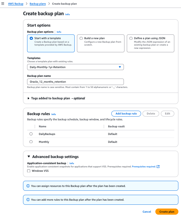Navigate to Backup plans breadcrumb
This screenshot has height=217, width=181.
pyautogui.click(x=37, y=4)
